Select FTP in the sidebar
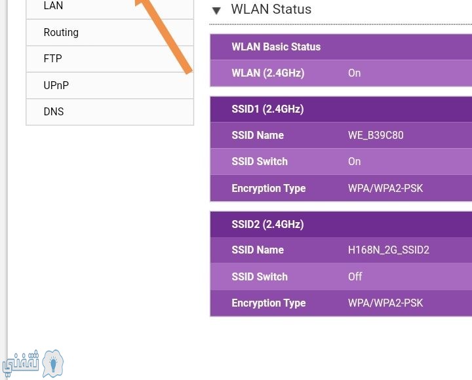Viewport: 472px width, 380px height. [x=110, y=59]
